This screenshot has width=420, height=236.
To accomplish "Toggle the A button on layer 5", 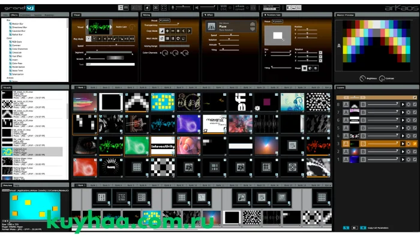I will coord(346,128).
